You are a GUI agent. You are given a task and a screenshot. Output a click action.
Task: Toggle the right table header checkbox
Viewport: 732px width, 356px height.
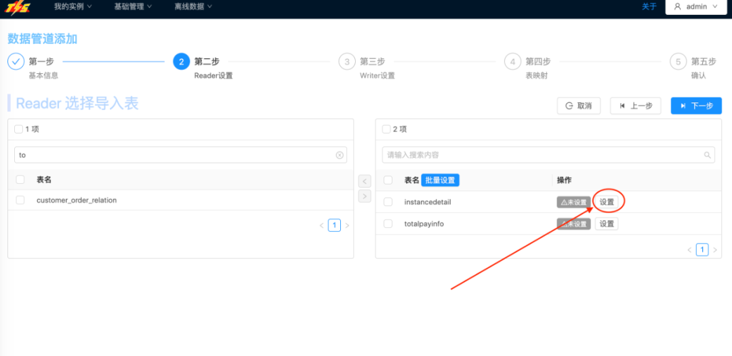388,180
